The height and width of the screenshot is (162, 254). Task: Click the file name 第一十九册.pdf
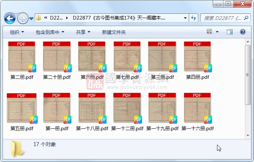point(162,128)
